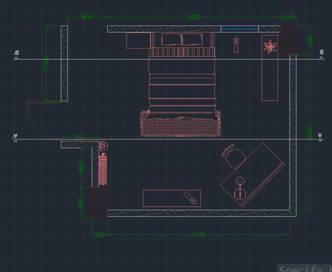Image resolution: width=332 pixels, height=272 pixels.
Task: Select the office chair block
Action: pyautogui.click(x=234, y=157)
